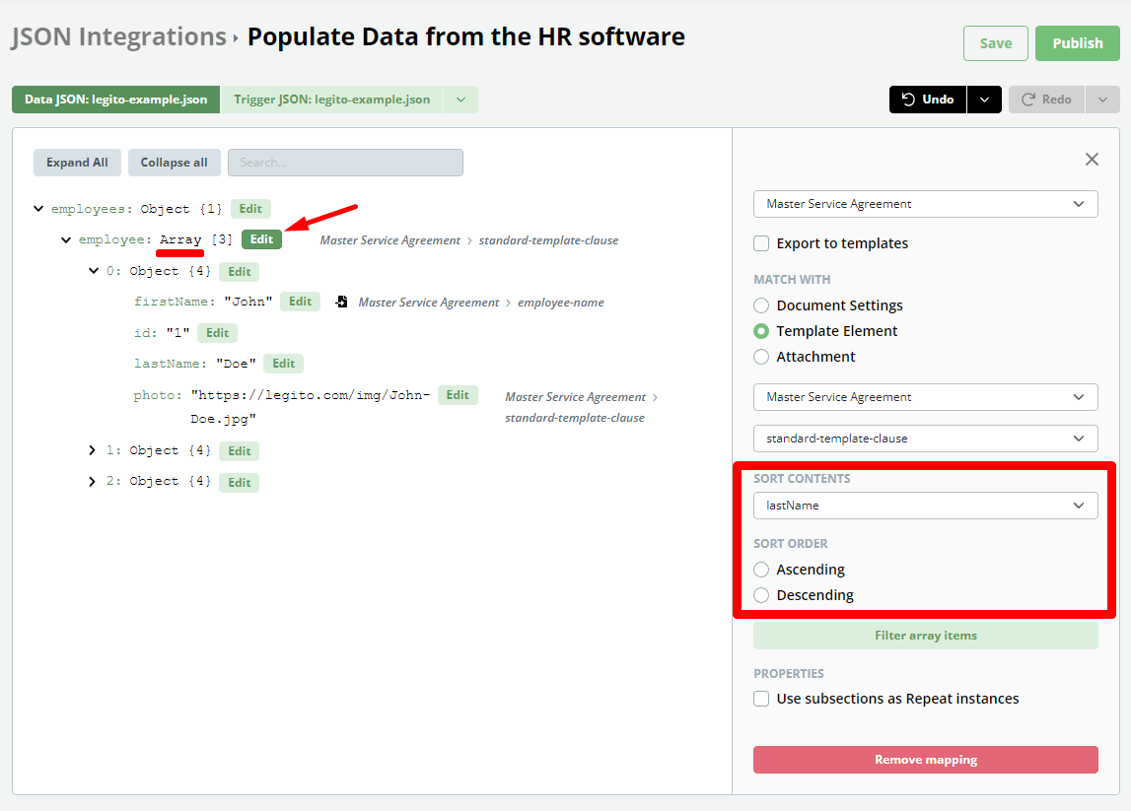Screen dimensions: 1131x811
Task: Click the Undo button
Action: [x=928, y=100]
